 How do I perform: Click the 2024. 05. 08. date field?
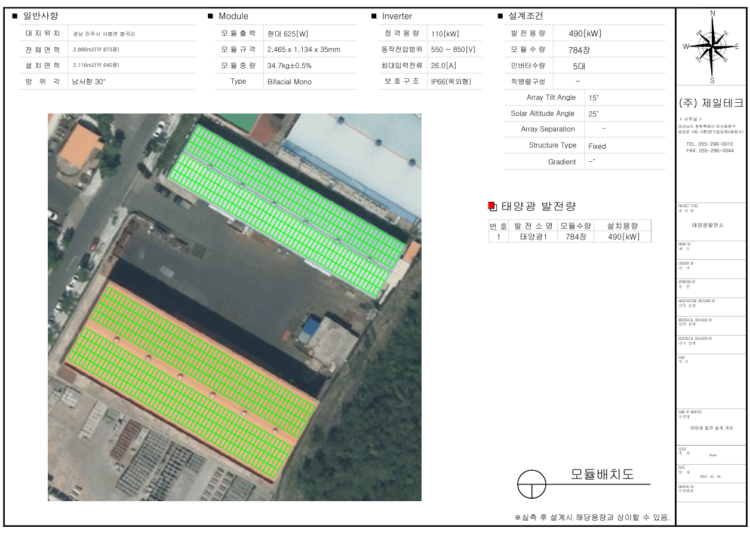711,477
